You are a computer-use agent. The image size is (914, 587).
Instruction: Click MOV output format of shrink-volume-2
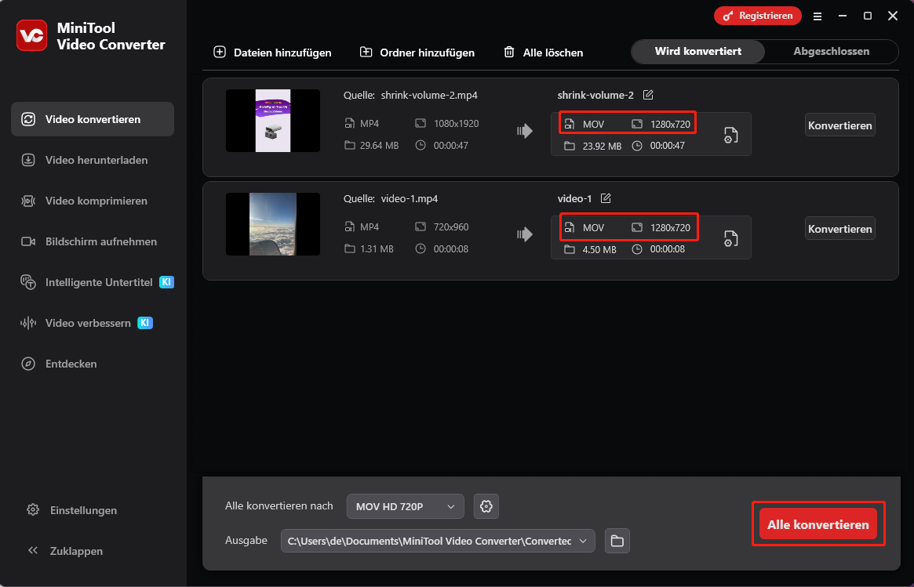click(593, 124)
